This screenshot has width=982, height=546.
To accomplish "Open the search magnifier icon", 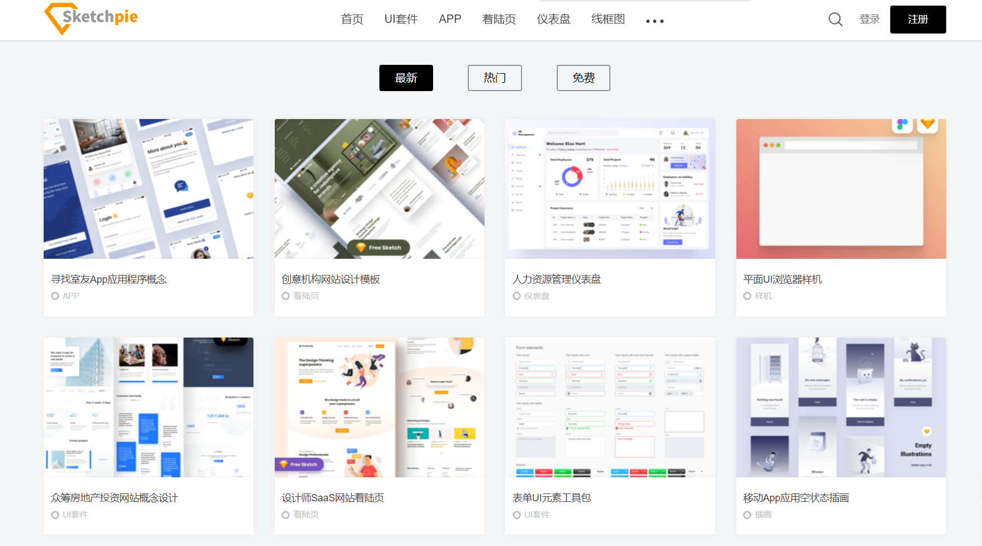I will [x=835, y=20].
